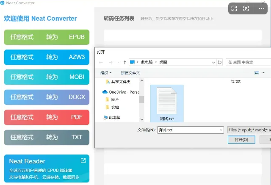Select OneDrive - Personal in the tree
This screenshot has height=185, width=271.
click(x=121, y=92)
